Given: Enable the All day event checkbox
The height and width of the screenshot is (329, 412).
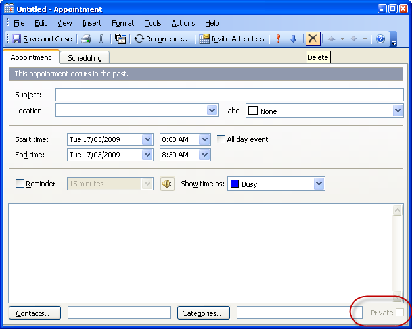Looking at the screenshot, I should [221, 139].
